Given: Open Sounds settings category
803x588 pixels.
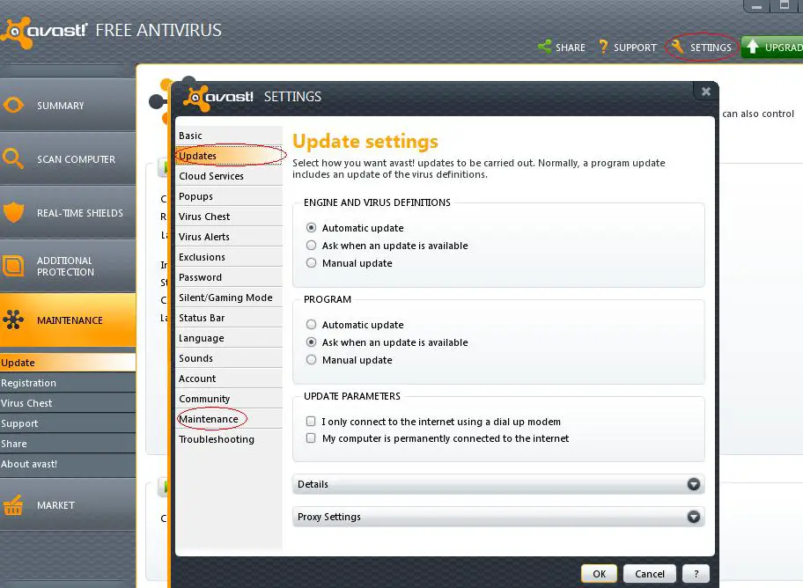Looking at the screenshot, I should pos(228,358).
